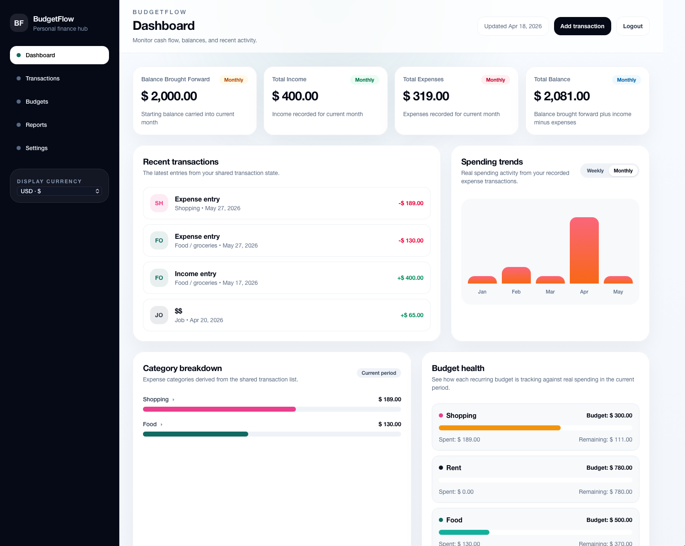
Task: Click the Budgets nav bullet icon
Action: (x=19, y=102)
